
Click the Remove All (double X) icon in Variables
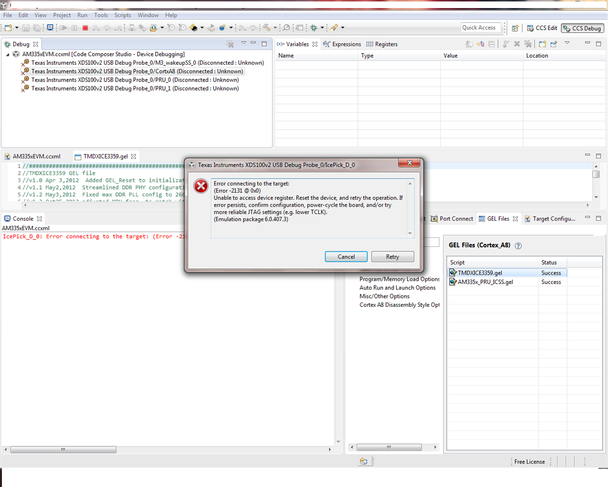point(528,44)
